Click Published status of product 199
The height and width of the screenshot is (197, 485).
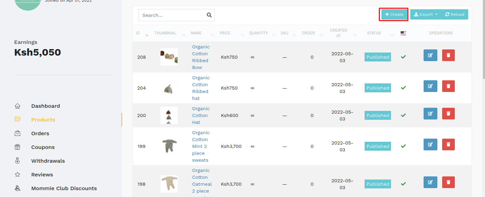(x=378, y=146)
